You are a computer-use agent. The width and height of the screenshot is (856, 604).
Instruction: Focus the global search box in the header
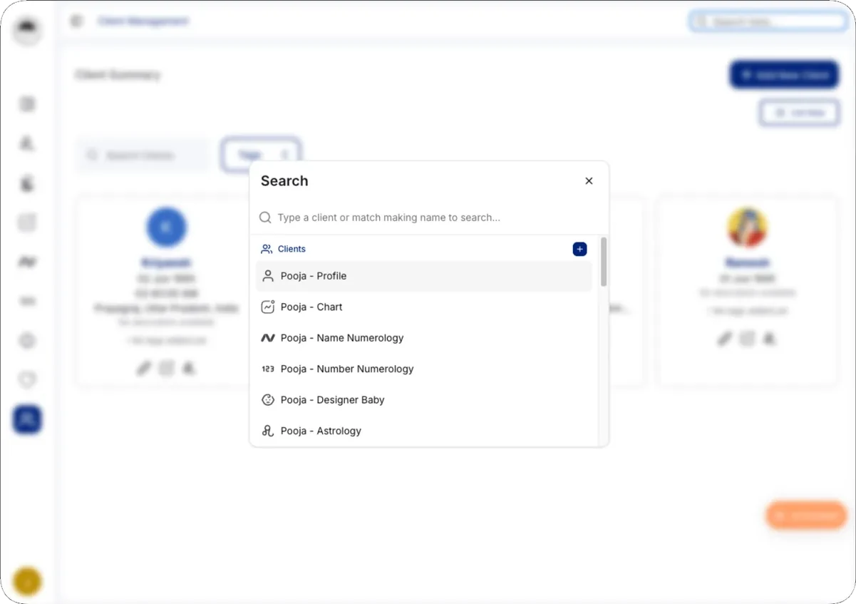(768, 21)
